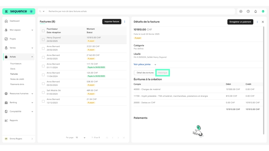Check the 538.50 CHF invoice checkbox
This screenshot has height=151, width=269.
coord(43,84)
